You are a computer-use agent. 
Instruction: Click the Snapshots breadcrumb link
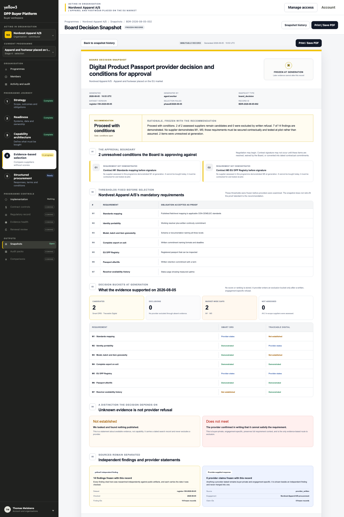pos(116,22)
